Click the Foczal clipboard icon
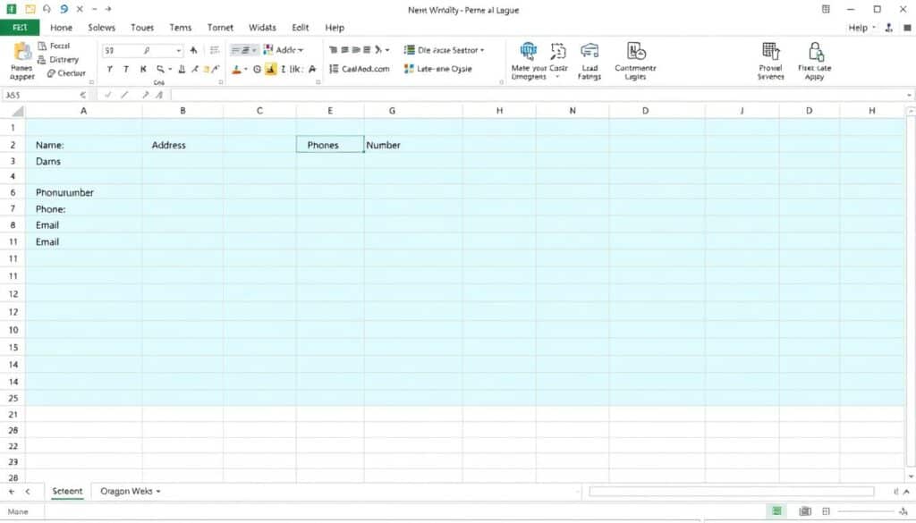The height and width of the screenshot is (523, 916). point(42,46)
